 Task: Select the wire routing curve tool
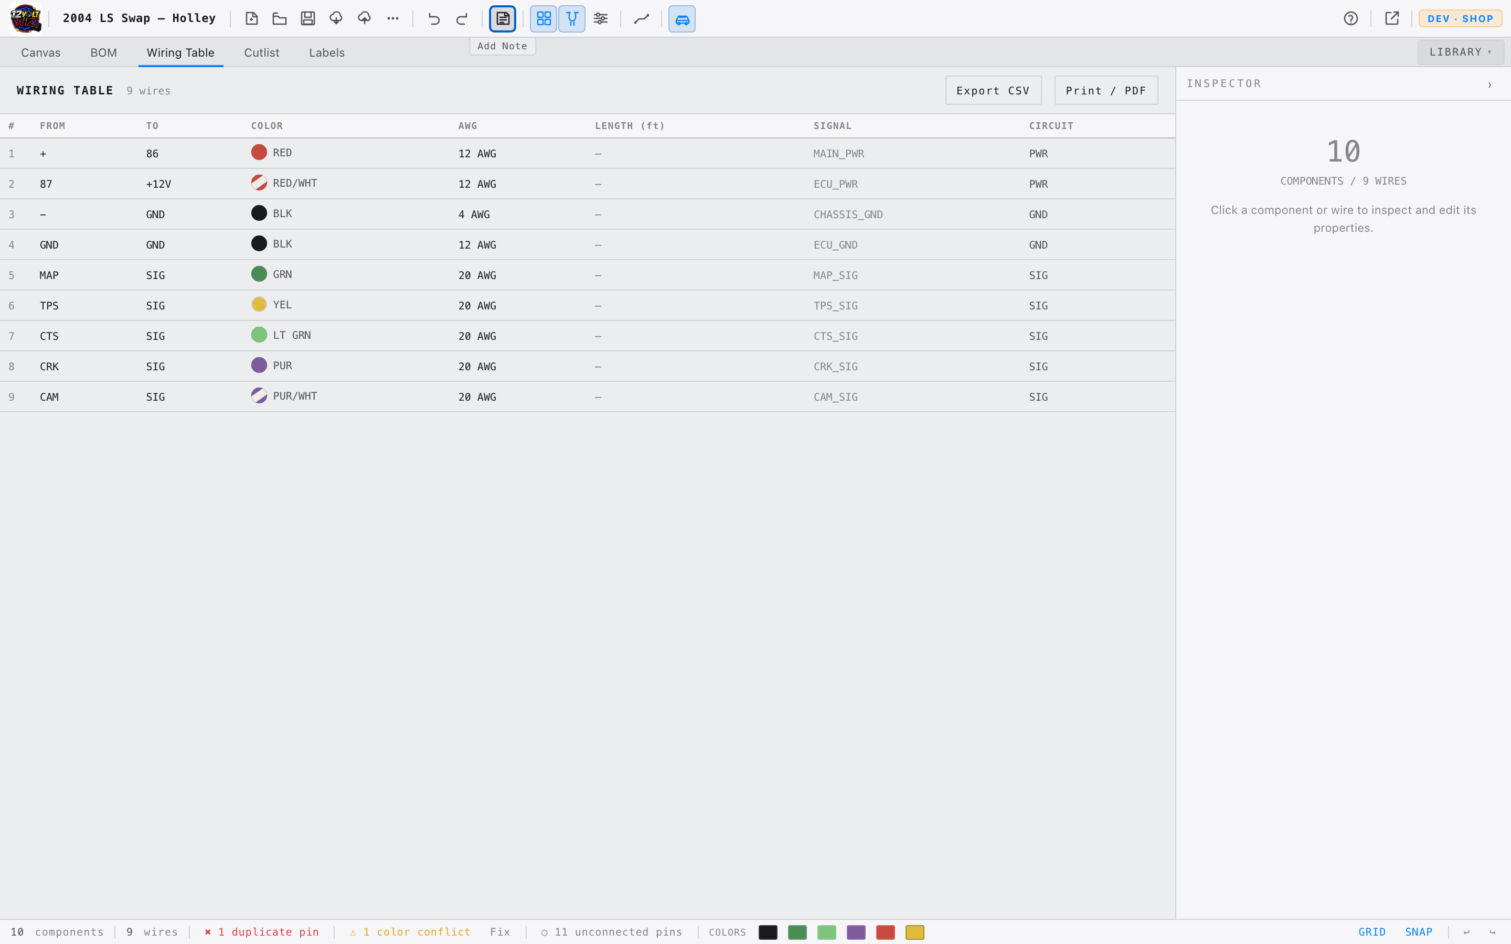641,19
